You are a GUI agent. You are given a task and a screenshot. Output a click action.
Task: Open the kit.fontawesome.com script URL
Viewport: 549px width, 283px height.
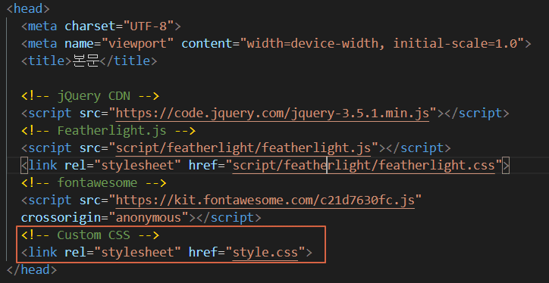click(265, 201)
